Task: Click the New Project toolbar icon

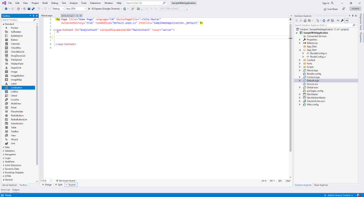Action: coord(18,9)
